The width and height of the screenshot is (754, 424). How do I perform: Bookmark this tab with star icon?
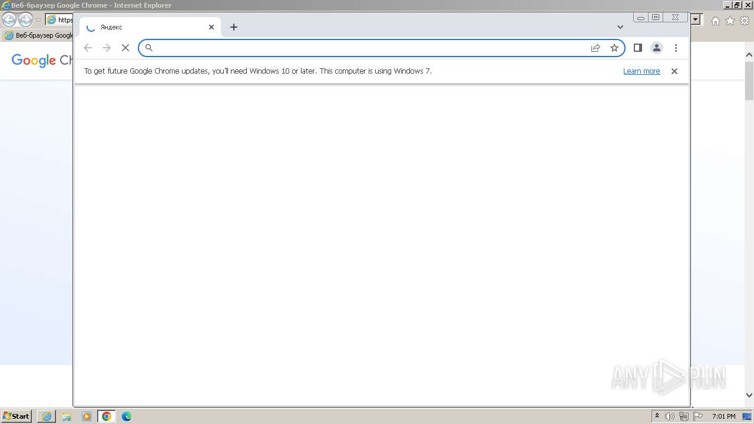pyautogui.click(x=614, y=48)
